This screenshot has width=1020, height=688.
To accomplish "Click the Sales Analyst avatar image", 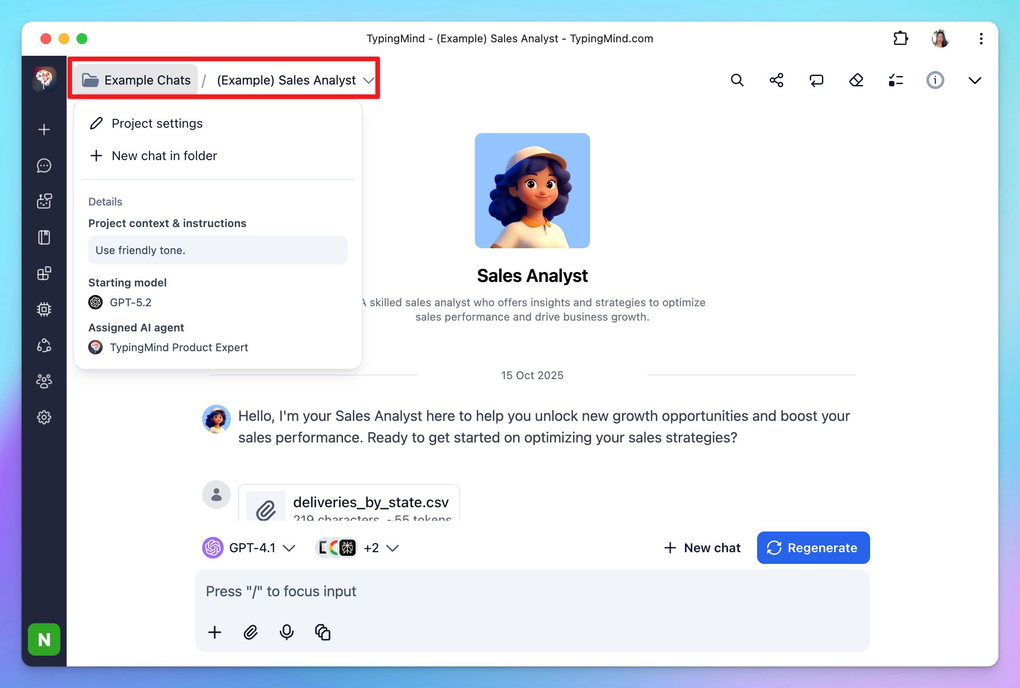I will (533, 191).
